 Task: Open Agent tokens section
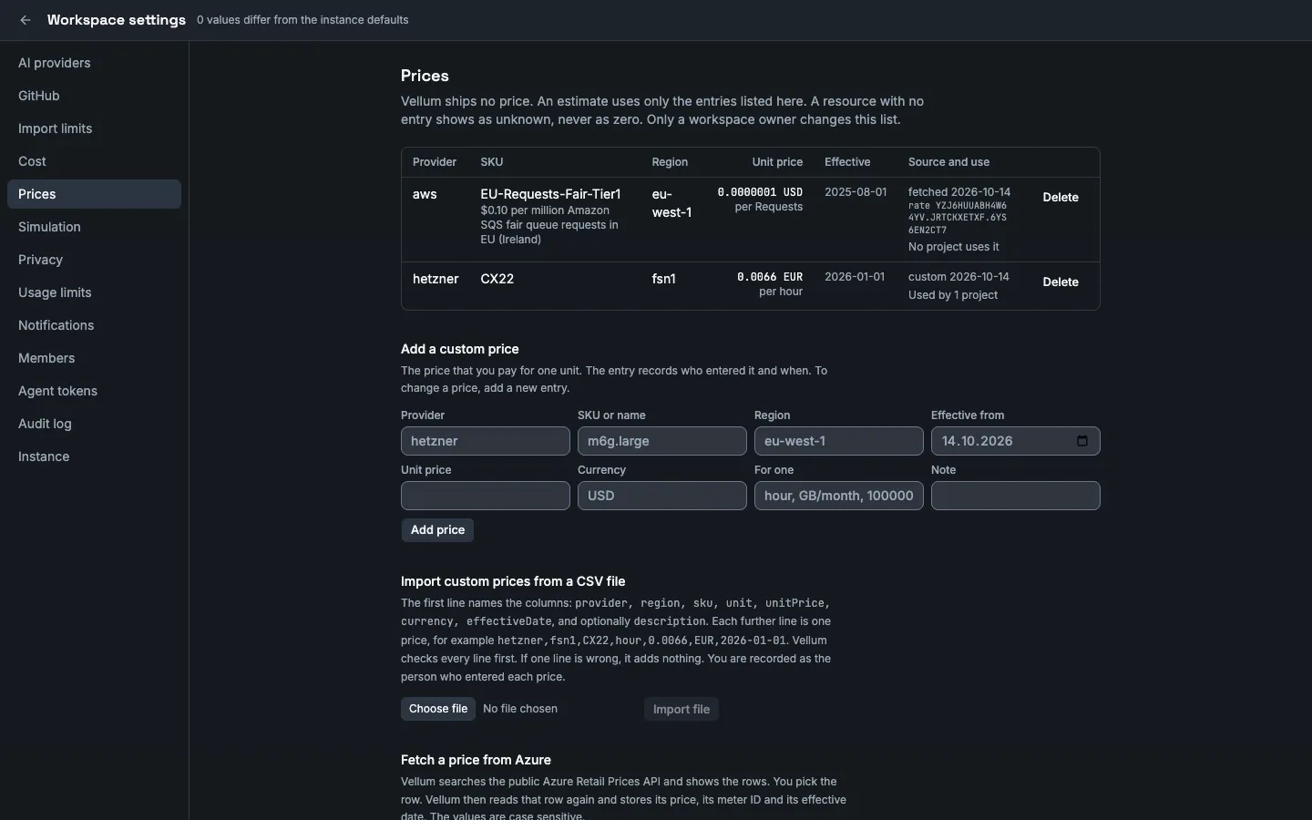pos(94,391)
